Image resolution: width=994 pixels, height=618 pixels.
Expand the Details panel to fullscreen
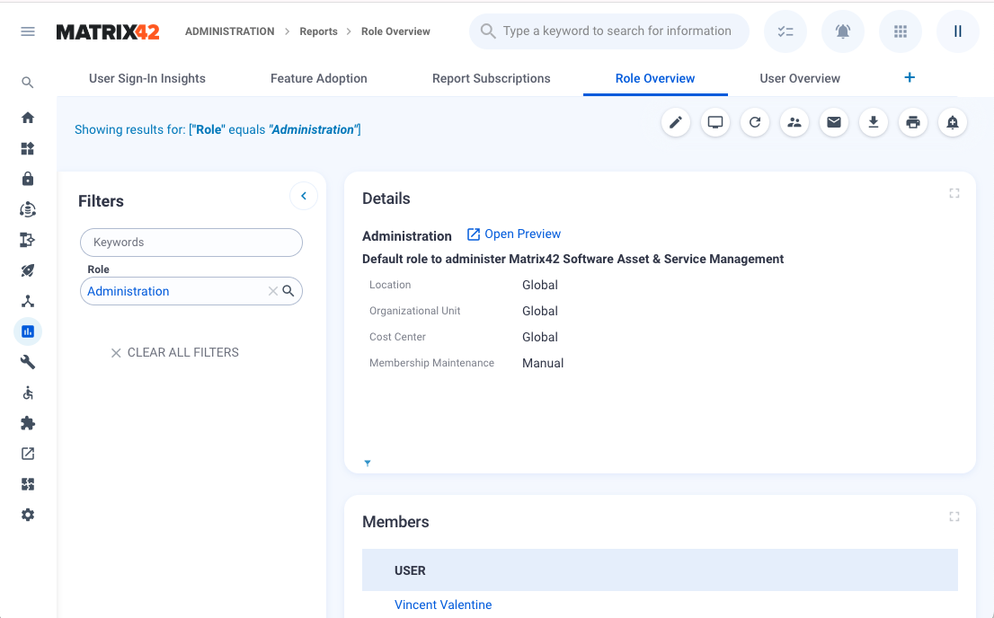[954, 193]
